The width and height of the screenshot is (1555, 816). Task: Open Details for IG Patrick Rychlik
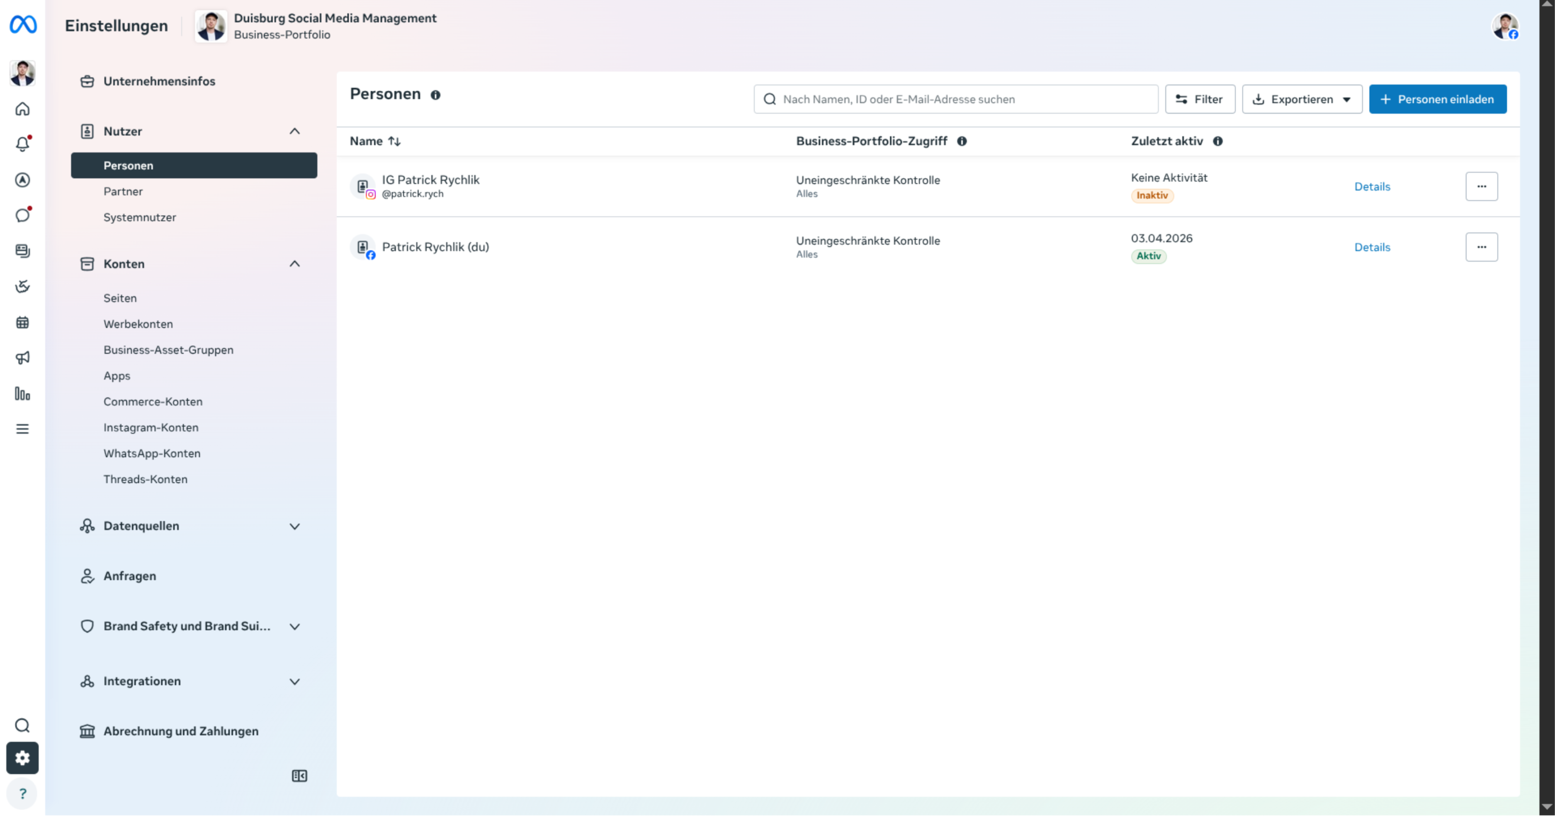coord(1371,186)
